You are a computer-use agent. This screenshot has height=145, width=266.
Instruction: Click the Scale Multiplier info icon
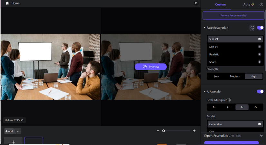click(229, 100)
